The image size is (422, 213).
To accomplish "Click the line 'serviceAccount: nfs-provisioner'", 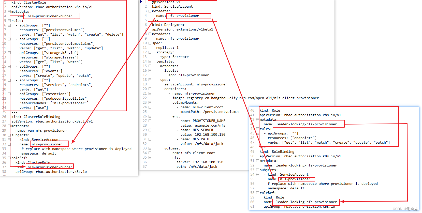I will tap(196, 84).
